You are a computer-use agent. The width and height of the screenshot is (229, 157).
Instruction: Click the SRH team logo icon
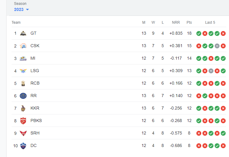pos(23,133)
